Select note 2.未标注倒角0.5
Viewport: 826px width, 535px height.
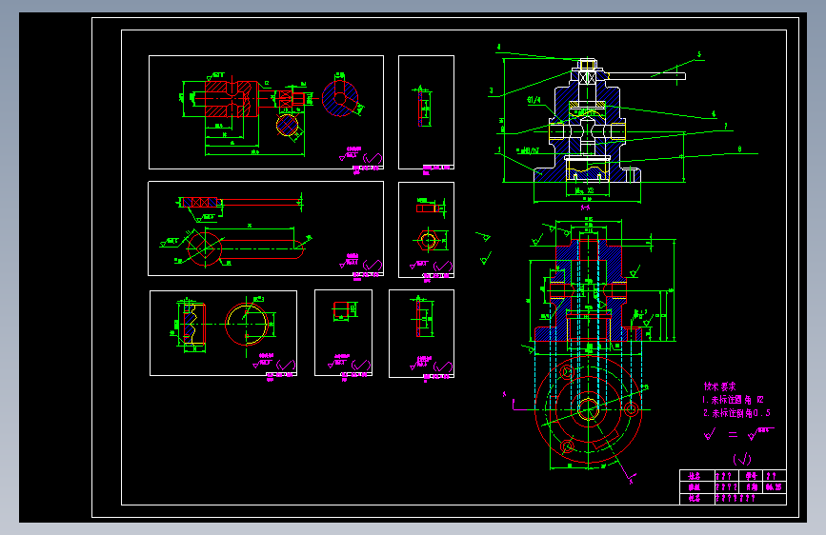[x=736, y=413]
